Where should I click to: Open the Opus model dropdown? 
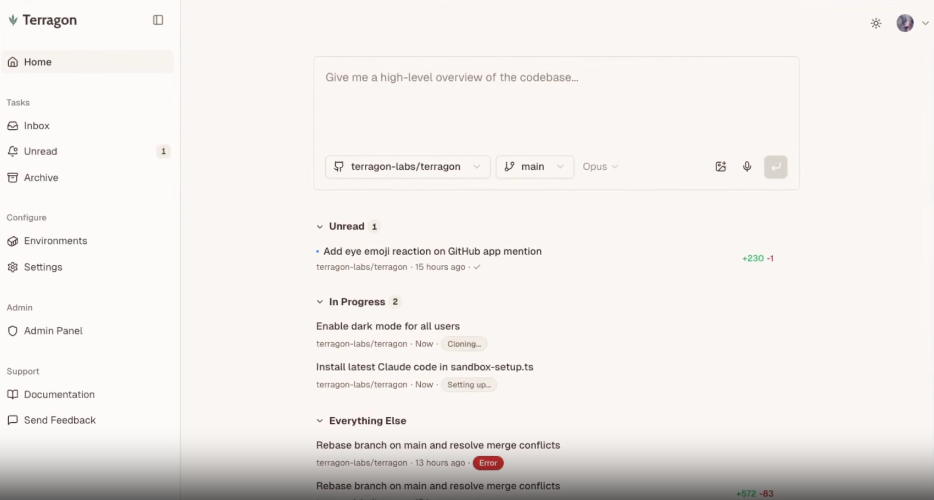click(x=600, y=166)
